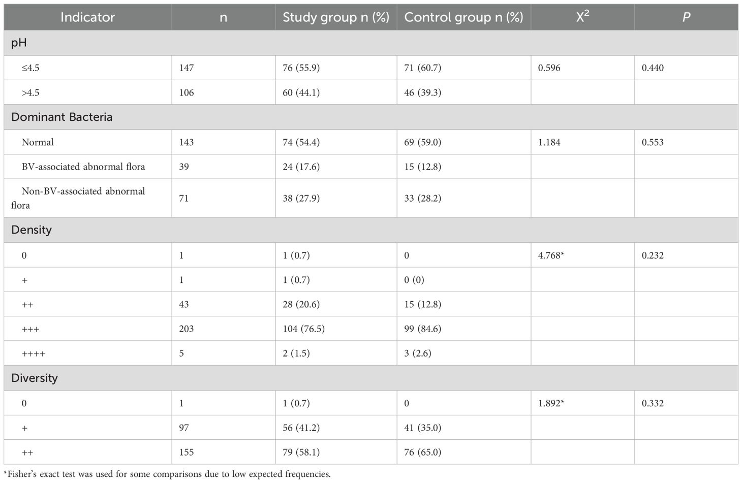This screenshot has width=742, height=483.
Task: Click the Normal row label
Action: point(38,142)
